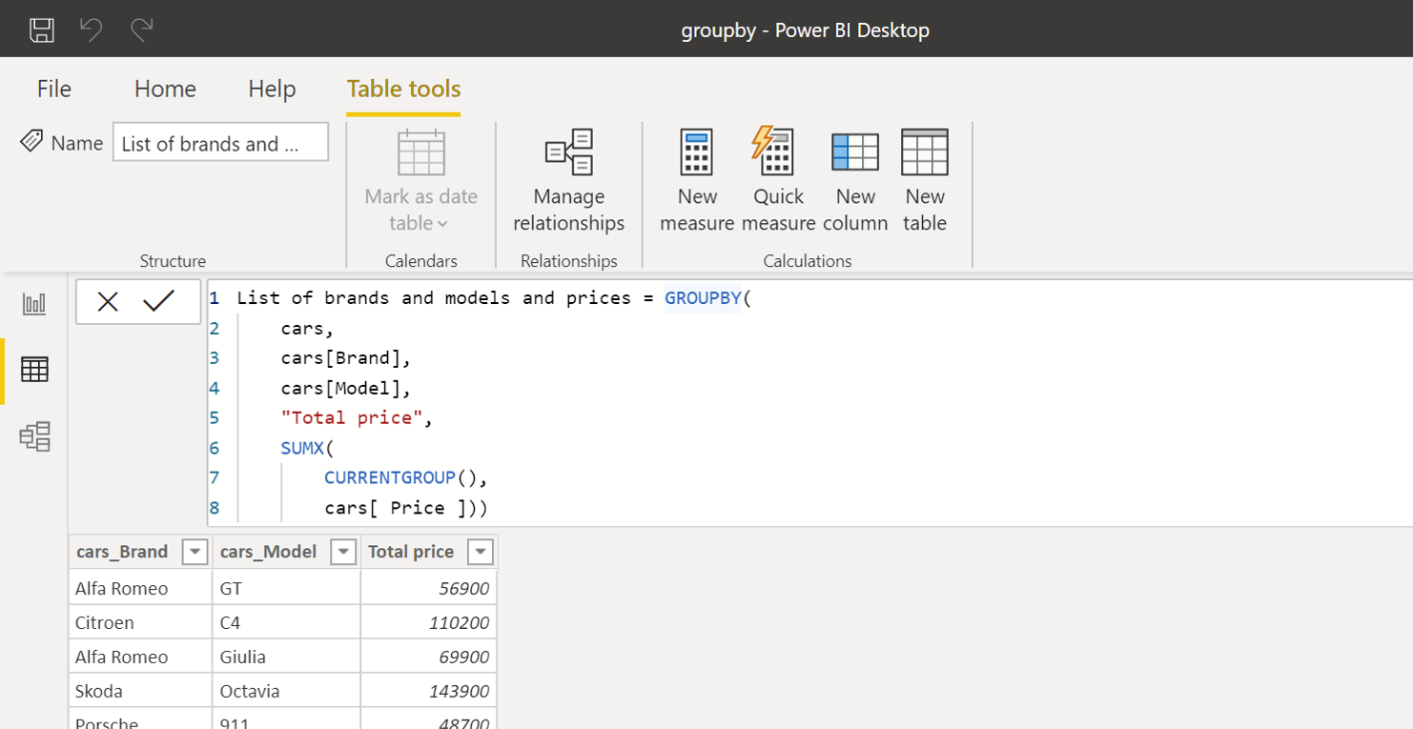Screen dimensions: 1413x729
Task: Open Manage relationships
Action: click(x=569, y=182)
